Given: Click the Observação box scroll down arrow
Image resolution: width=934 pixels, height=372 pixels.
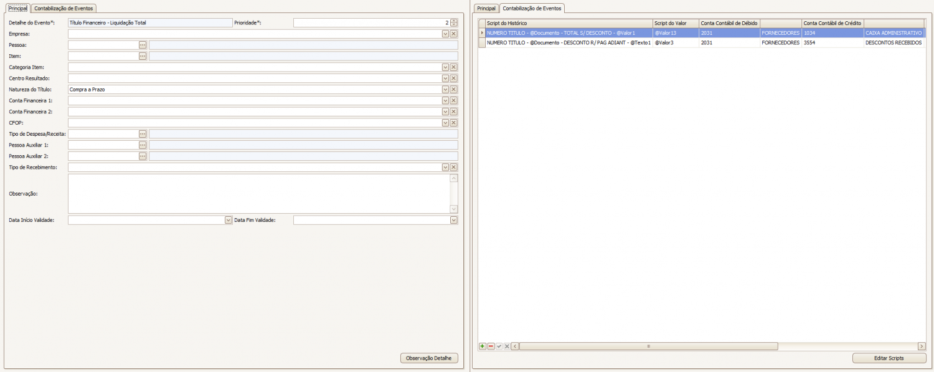Looking at the screenshot, I should tap(454, 209).
